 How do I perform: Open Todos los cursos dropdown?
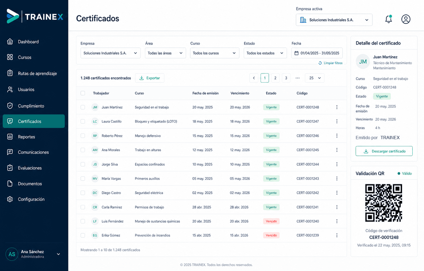point(215,53)
